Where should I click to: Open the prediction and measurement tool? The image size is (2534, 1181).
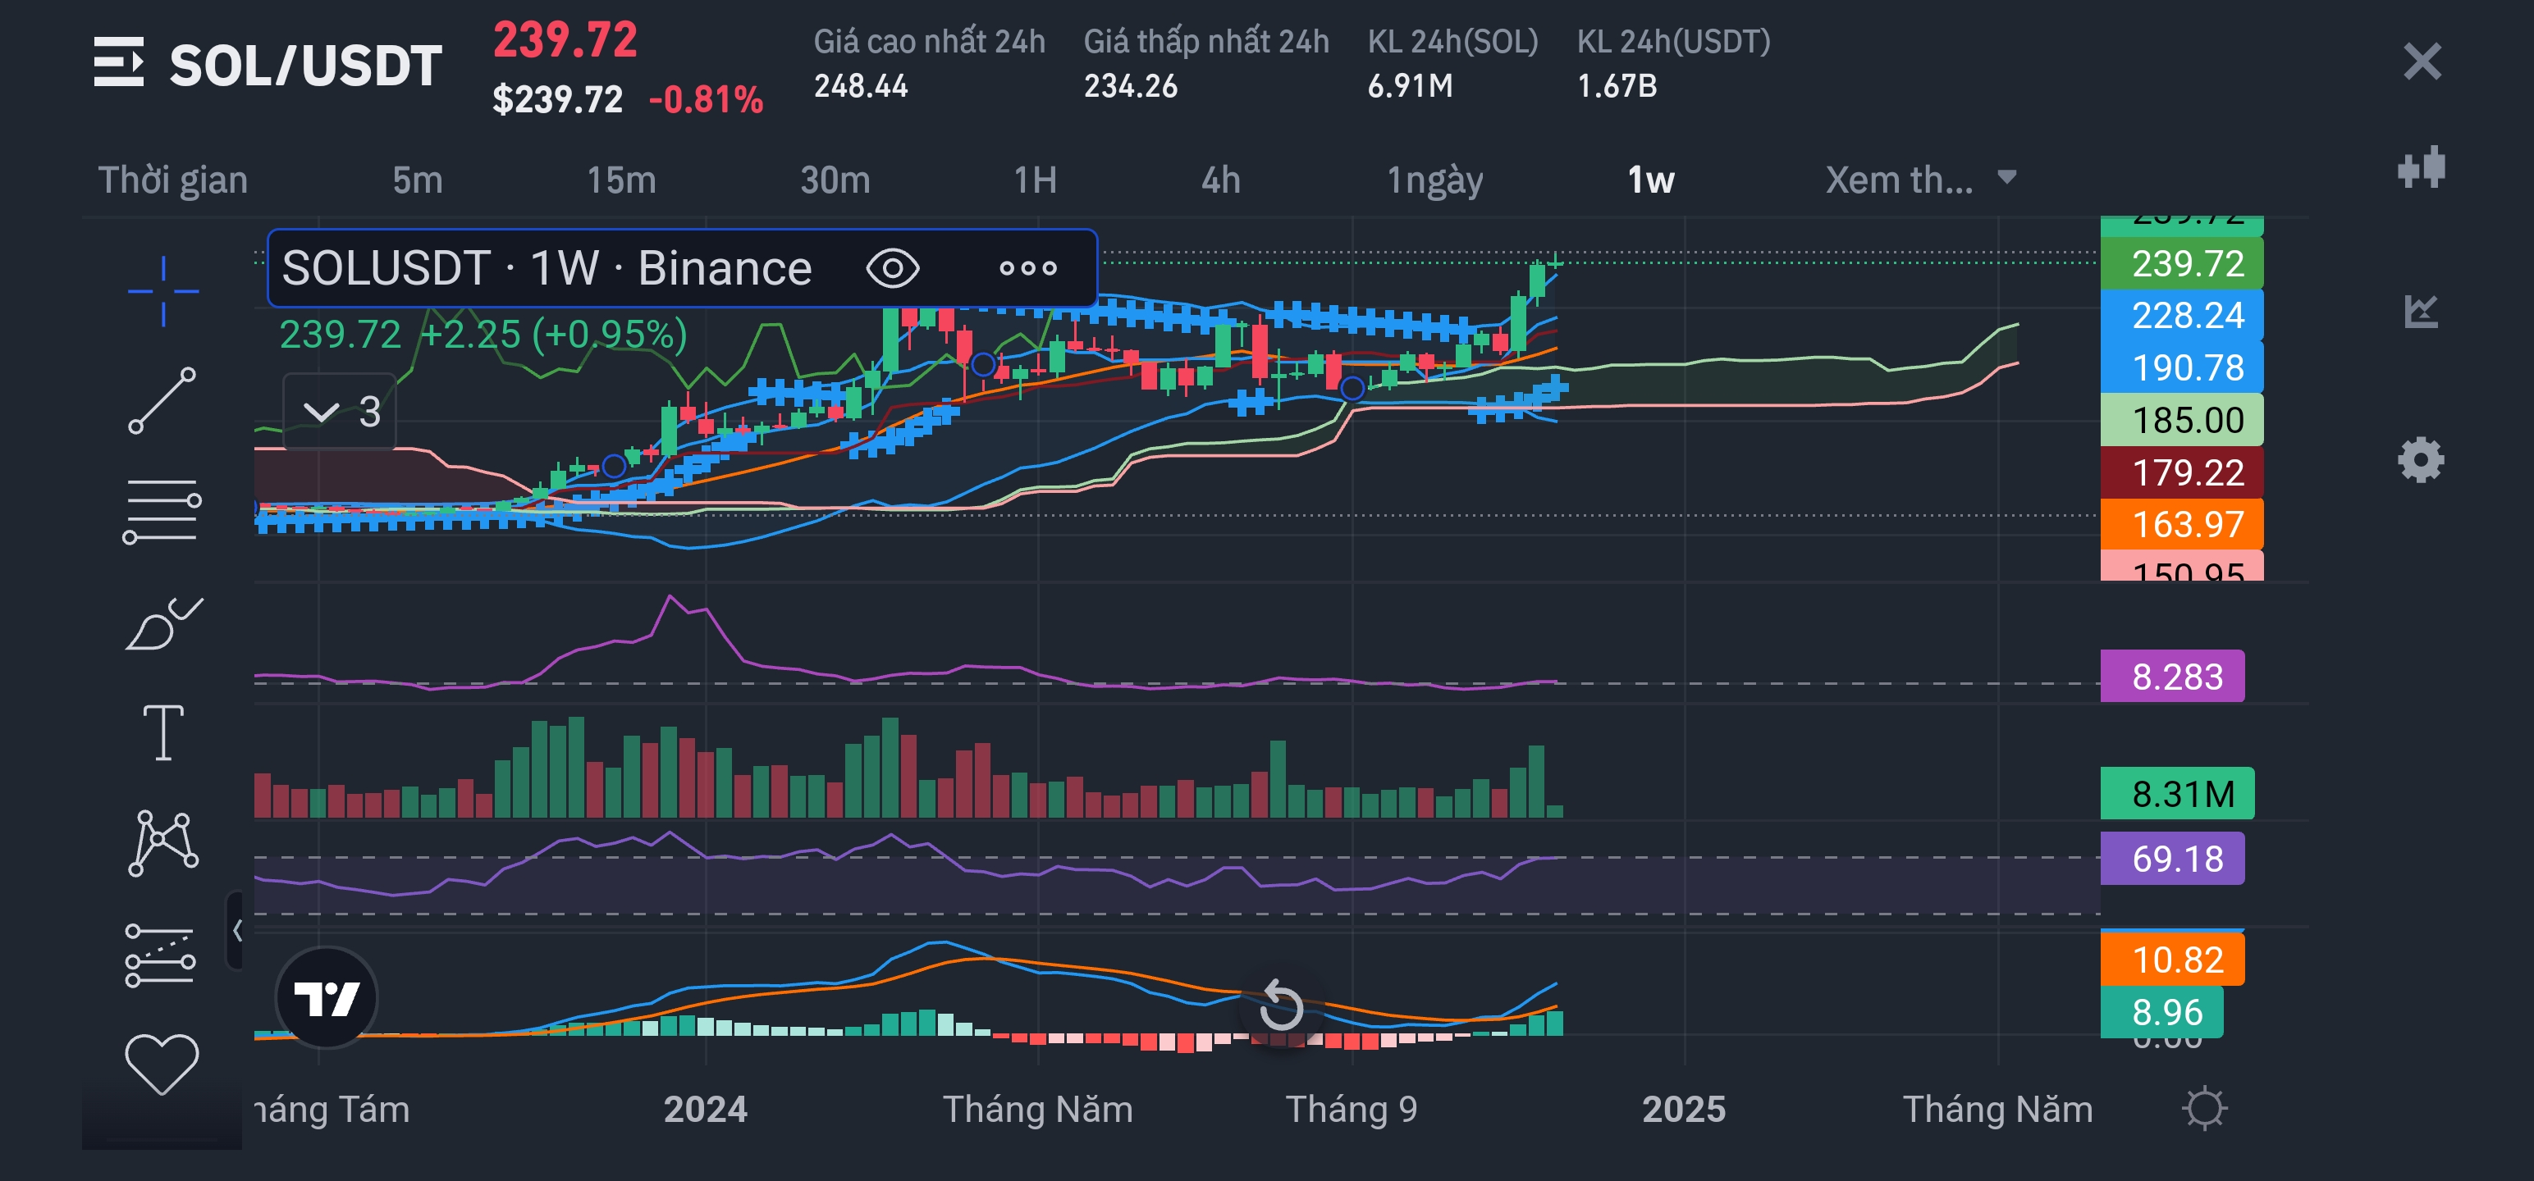coord(160,955)
